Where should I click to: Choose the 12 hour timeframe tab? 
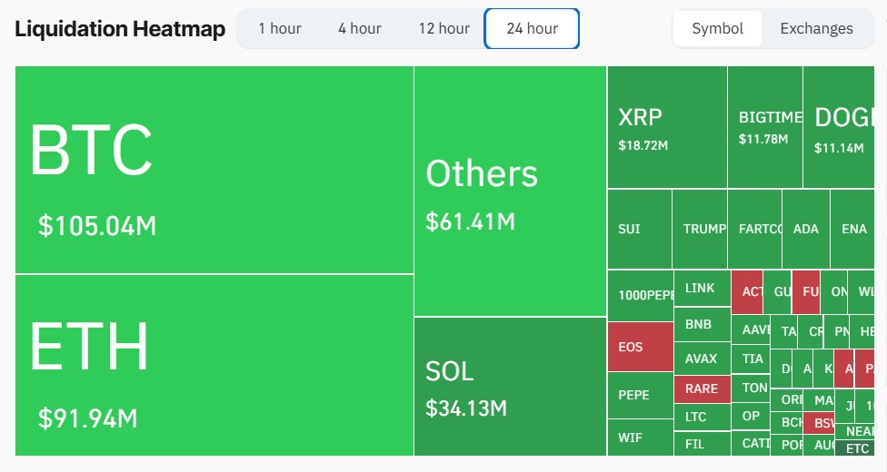tap(443, 28)
